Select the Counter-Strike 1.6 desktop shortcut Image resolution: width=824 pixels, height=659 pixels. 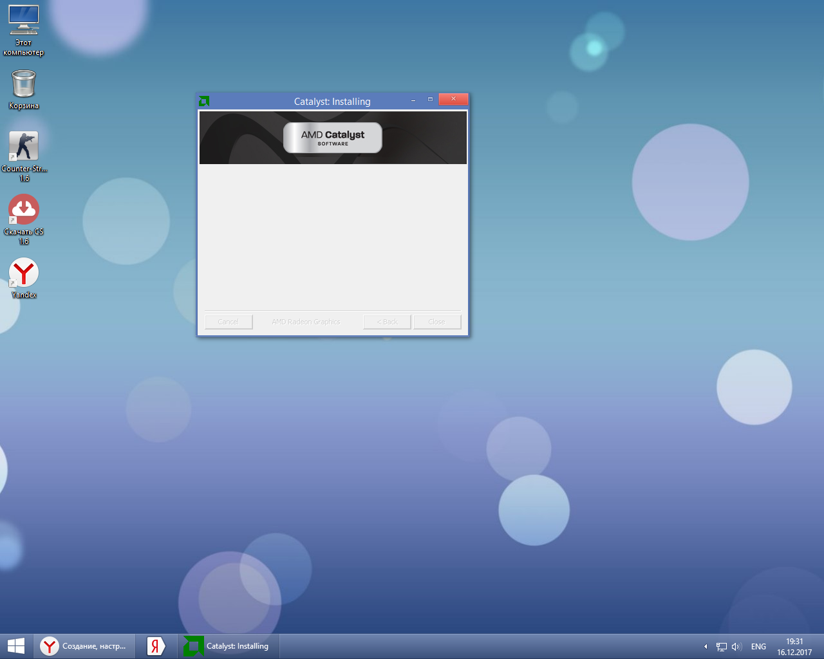click(x=24, y=156)
